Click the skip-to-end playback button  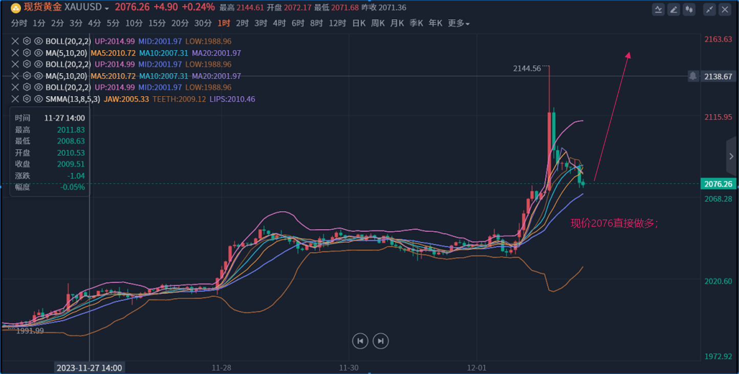click(x=380, y=341)
